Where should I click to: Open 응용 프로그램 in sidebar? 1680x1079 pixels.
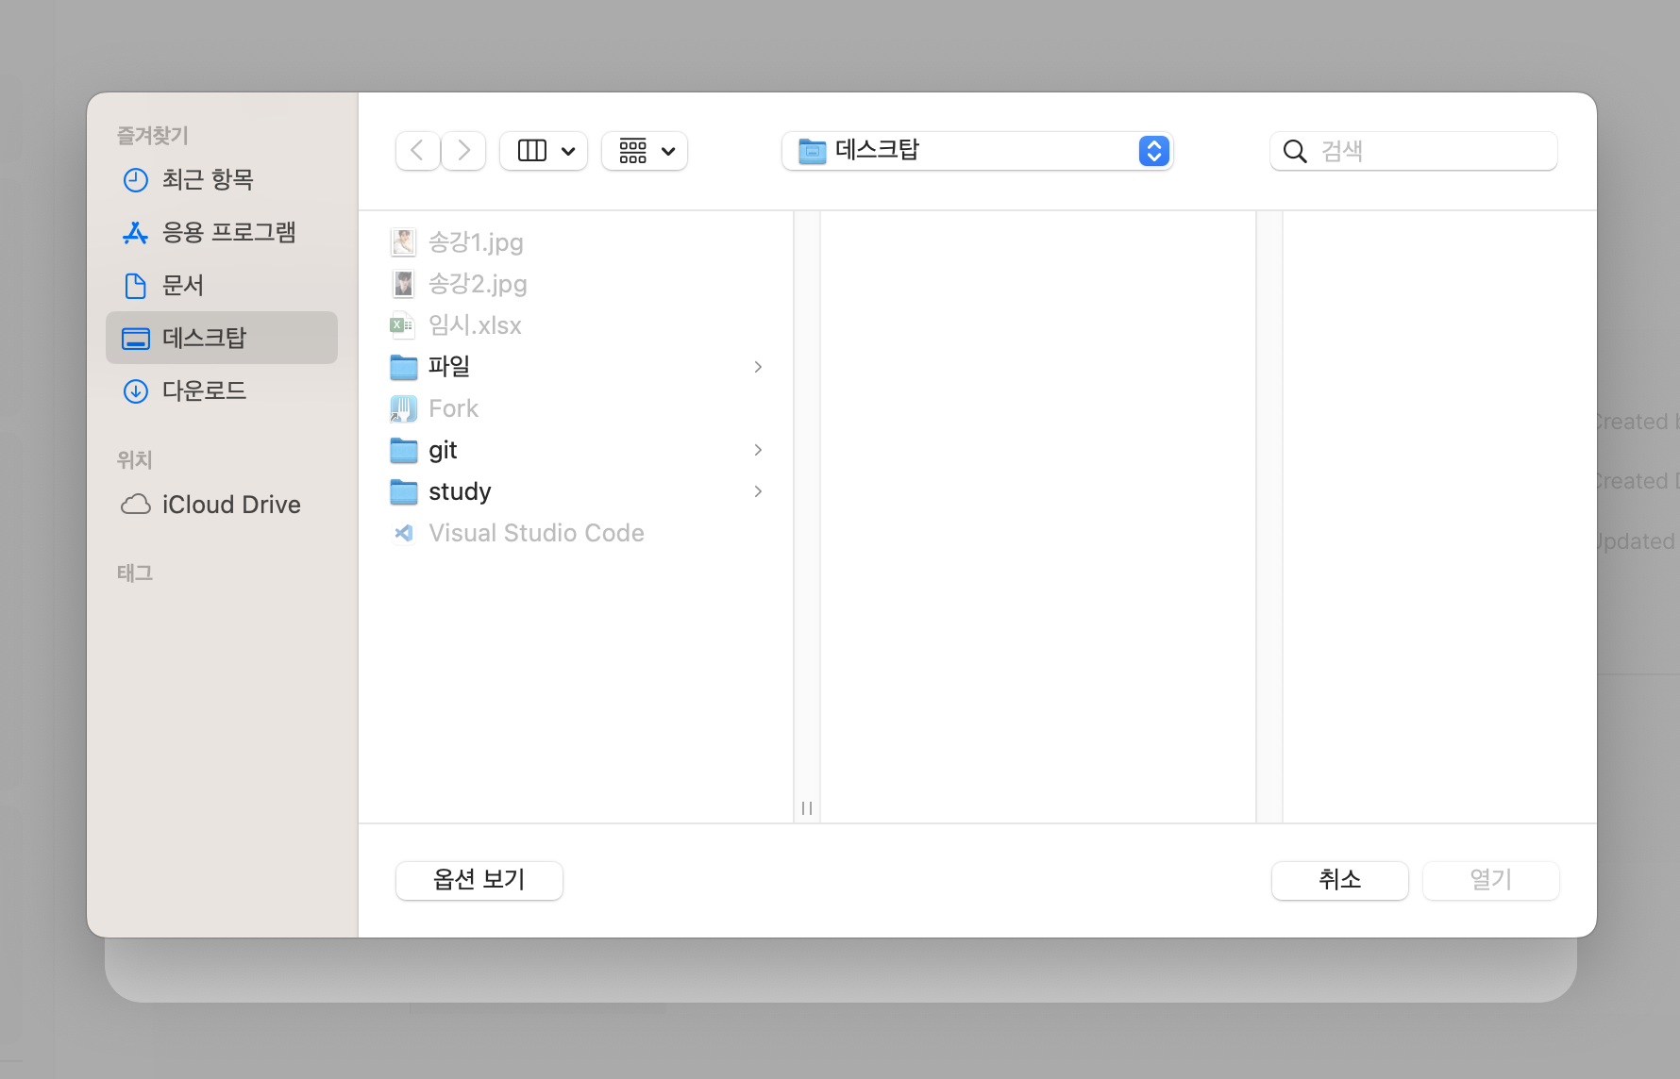click(x=228, y=232)
